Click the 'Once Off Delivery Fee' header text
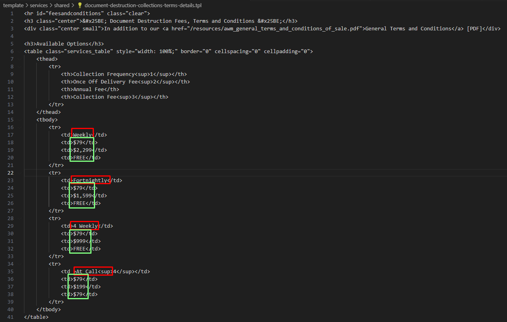Viewport: 507px width, 322px height. click(105, 81)
